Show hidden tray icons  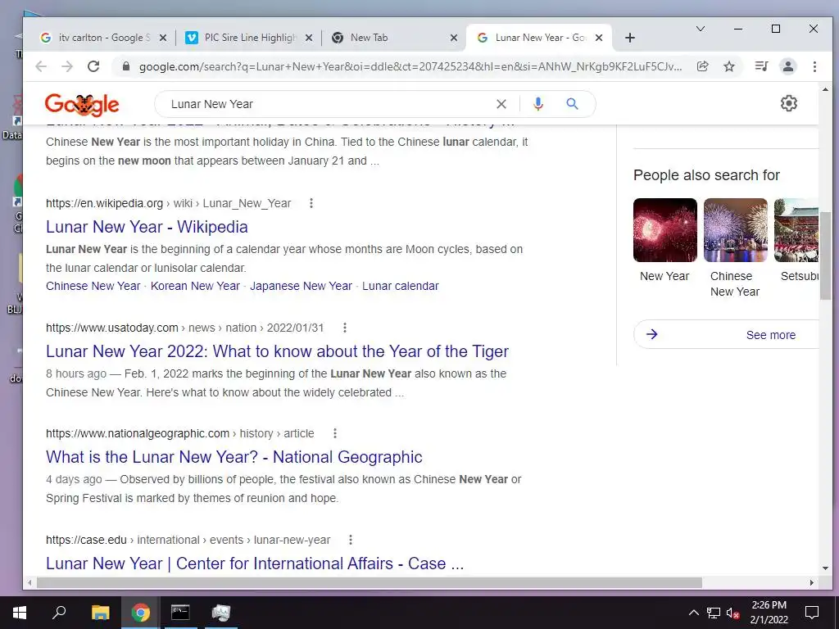(693, 613)
